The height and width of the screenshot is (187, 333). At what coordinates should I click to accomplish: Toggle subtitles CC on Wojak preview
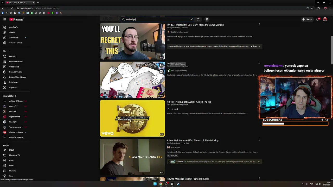coord(161,72)
